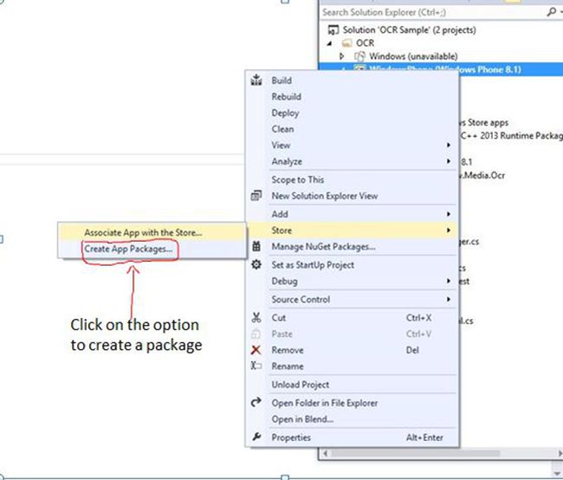This screenshot has height=480, width=563.
Task: Click the OCR folder icon
Action: (x=346, y=43)
